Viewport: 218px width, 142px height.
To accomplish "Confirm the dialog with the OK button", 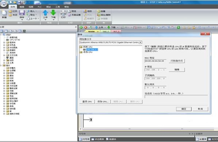I will click(x=184, y=109).
